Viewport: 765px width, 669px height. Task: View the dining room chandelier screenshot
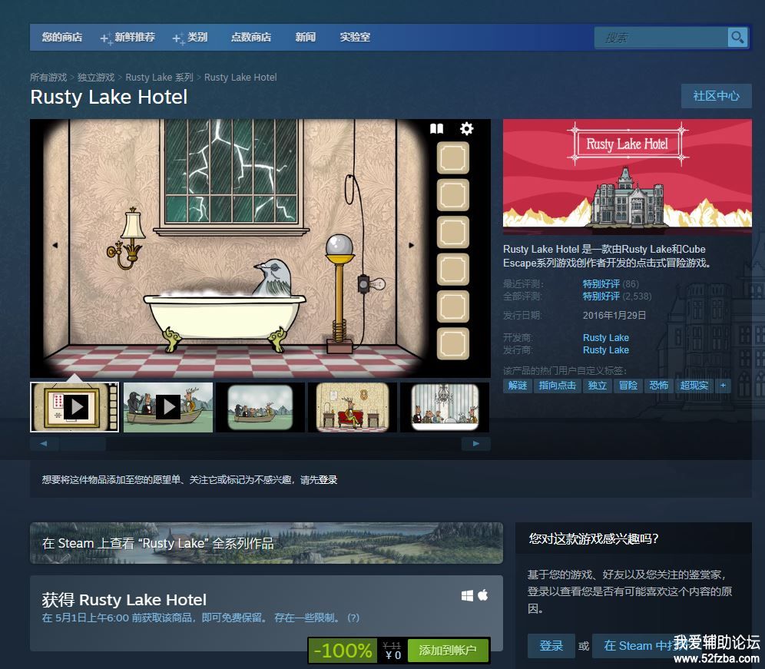coord(445,407)
